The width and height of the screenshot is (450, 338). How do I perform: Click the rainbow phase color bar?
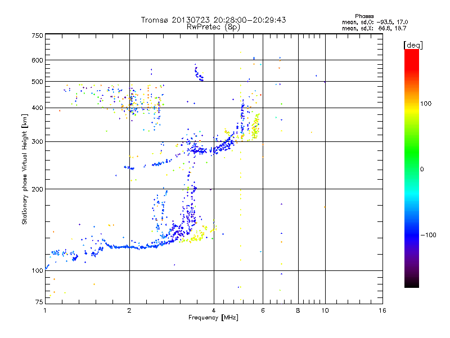tap(412, 168)
